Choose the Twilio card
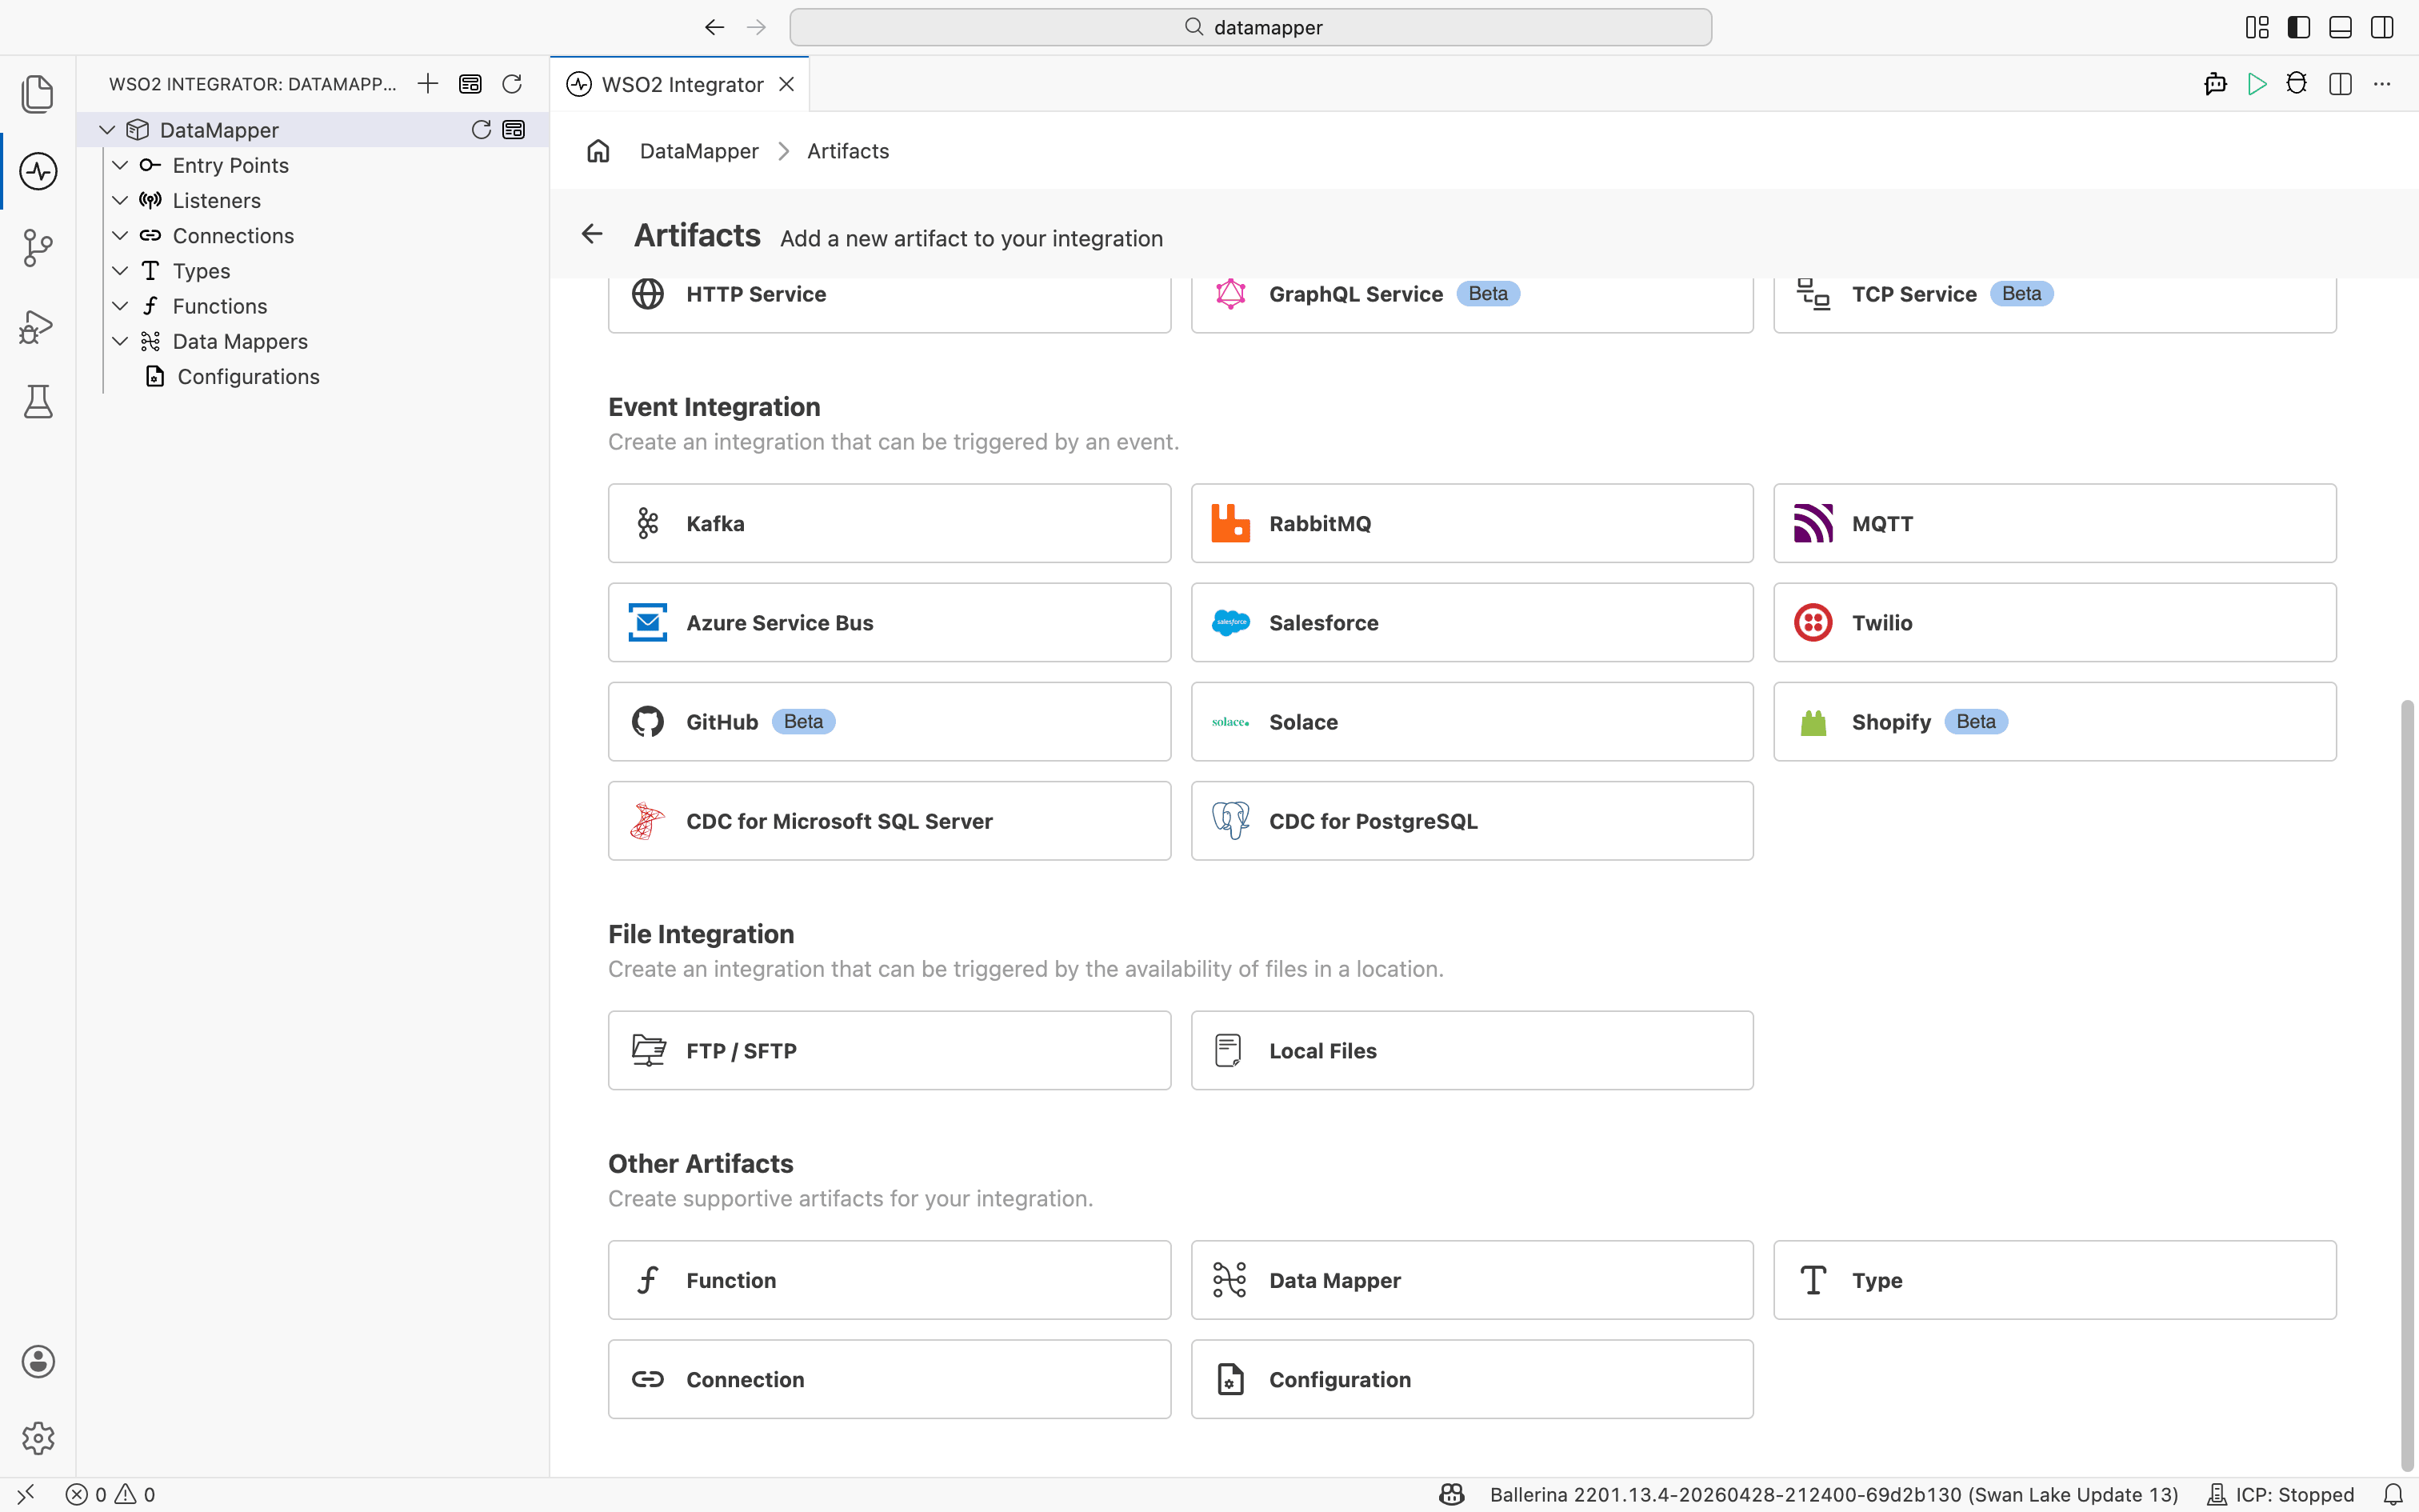Image resolution: width=2419 pixels, height=1512 pixels. tap(2055, 622)
